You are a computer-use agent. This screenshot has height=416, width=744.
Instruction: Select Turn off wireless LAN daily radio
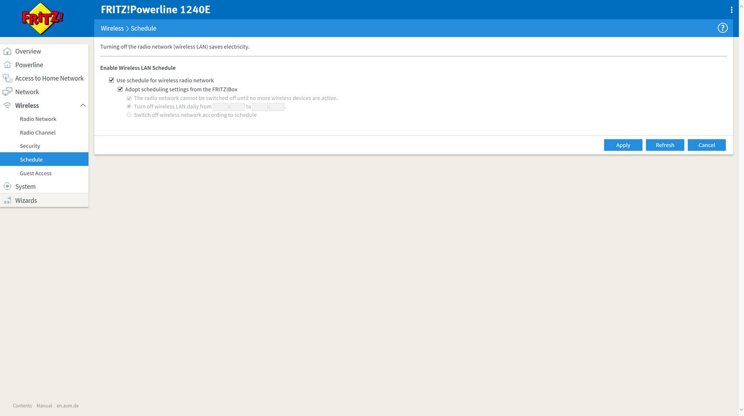[x=129, y=107]
